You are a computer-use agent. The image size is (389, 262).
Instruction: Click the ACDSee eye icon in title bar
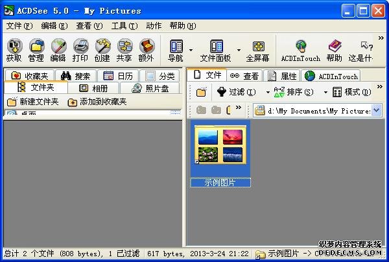pyautogui.click(x=9, y=10)
